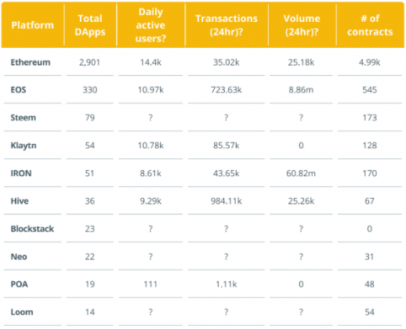Sort by Total DApps header
Screen dimensions: 406x329
[90, 25]
